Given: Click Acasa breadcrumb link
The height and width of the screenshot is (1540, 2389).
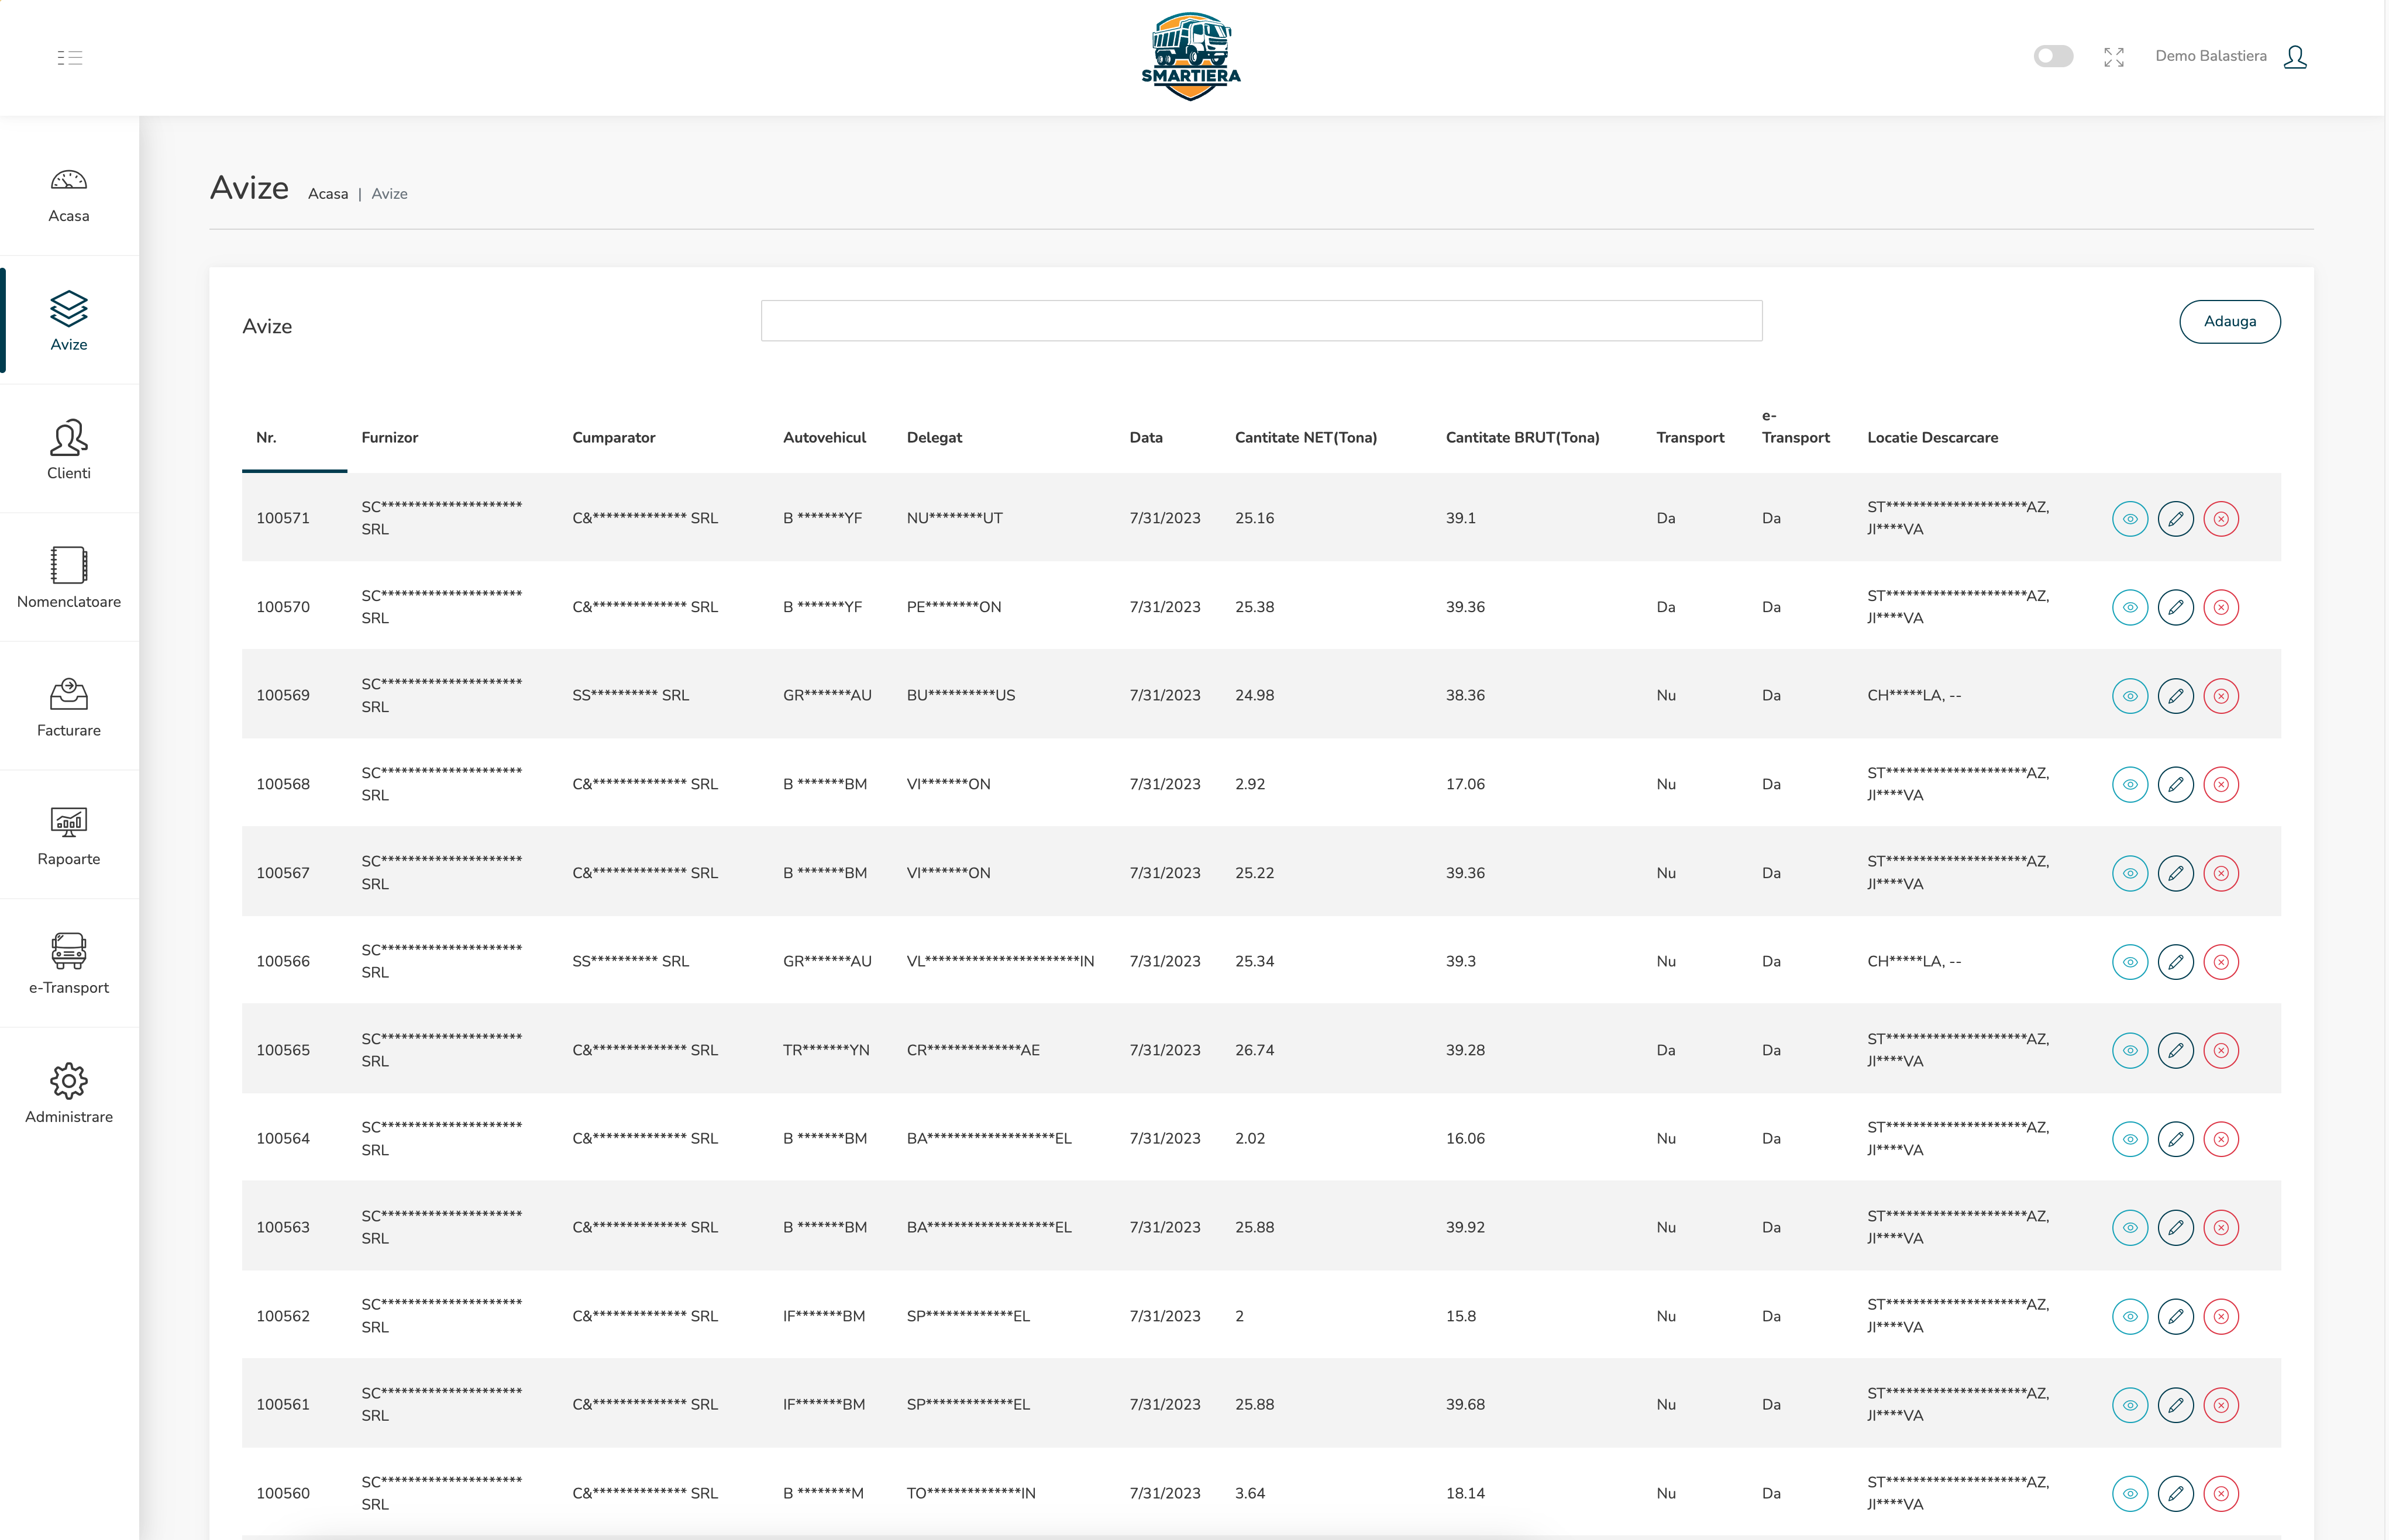Looking at the screenshot, I should [327, 194].
